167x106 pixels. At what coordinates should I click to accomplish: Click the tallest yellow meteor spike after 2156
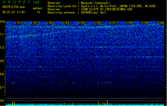[107, 103]
